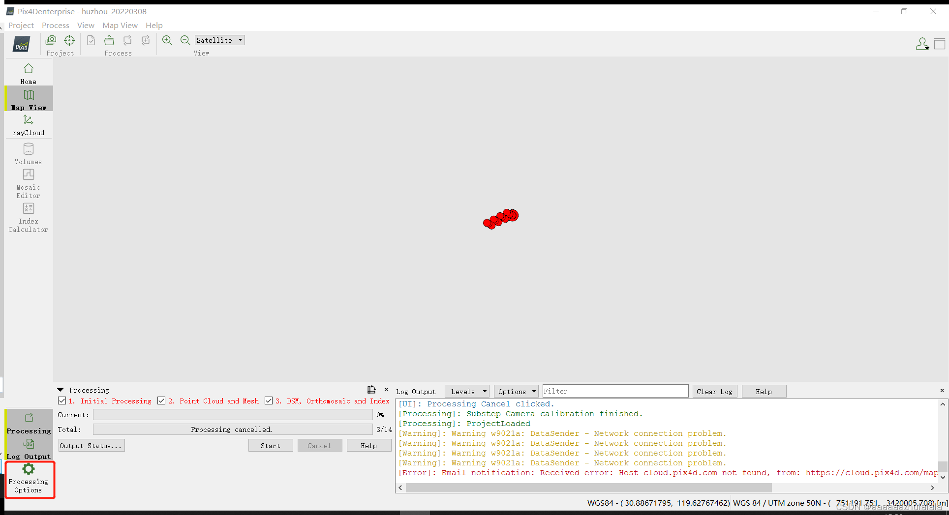Open the Levels dropdown in Log Output
The height and width of the screenshot is (515, 949).
(467, 392)
